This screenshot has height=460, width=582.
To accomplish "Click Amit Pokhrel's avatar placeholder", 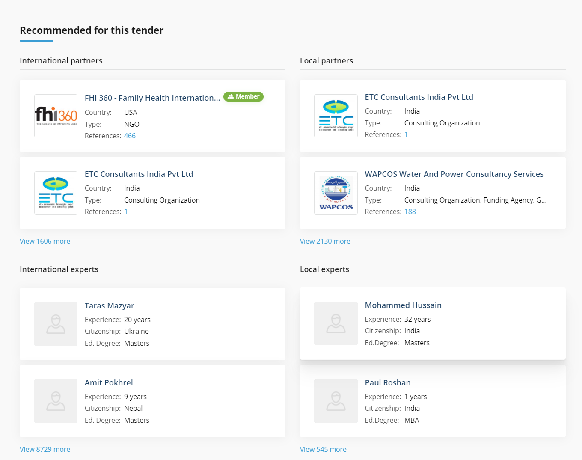I will click(x=56, y=401).
